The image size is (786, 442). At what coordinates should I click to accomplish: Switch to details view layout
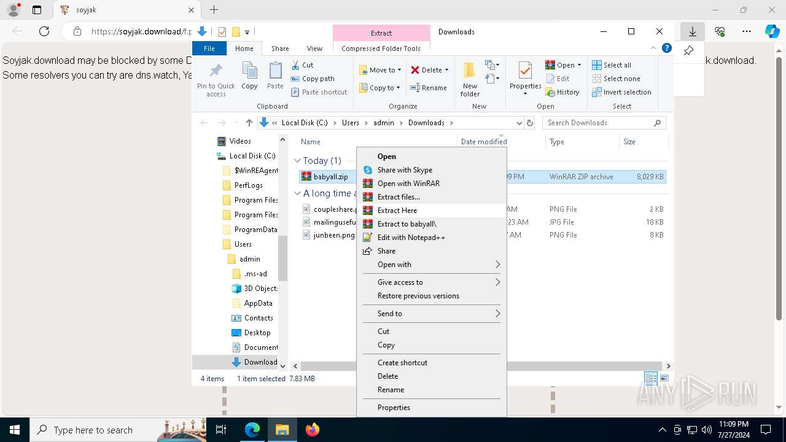[651, 378]
